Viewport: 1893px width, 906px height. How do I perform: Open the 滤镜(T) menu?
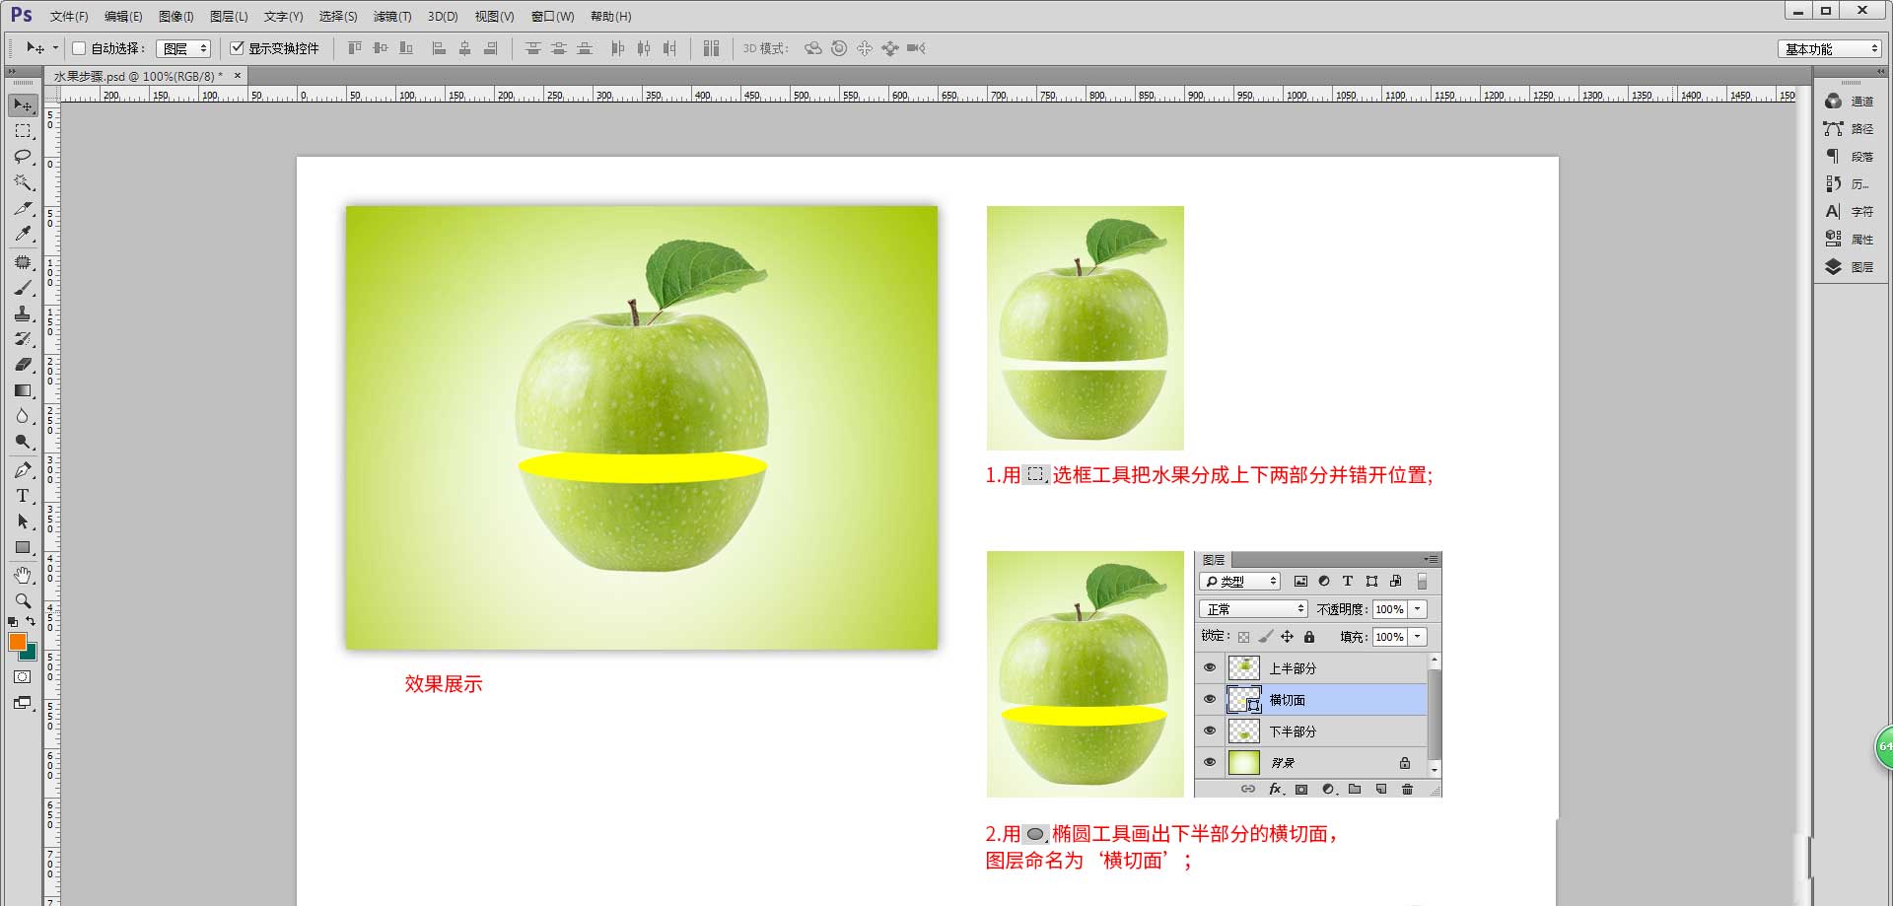click(x=392, y=17)
